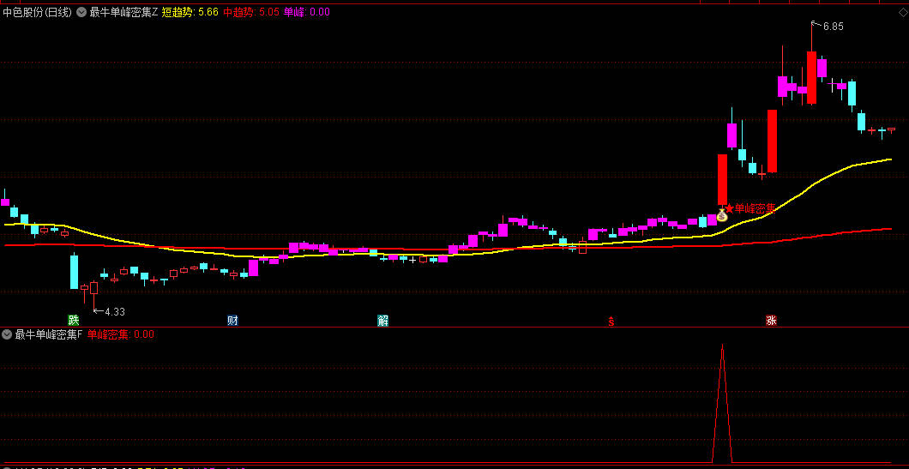Click the horizontal divider above sub-indicator panel
Image resolution: width=909 pixels, height=469 pixels.
[454, 327]
